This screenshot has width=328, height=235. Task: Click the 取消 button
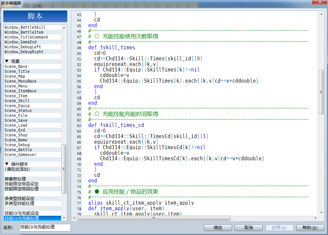[x=249, y=227]
